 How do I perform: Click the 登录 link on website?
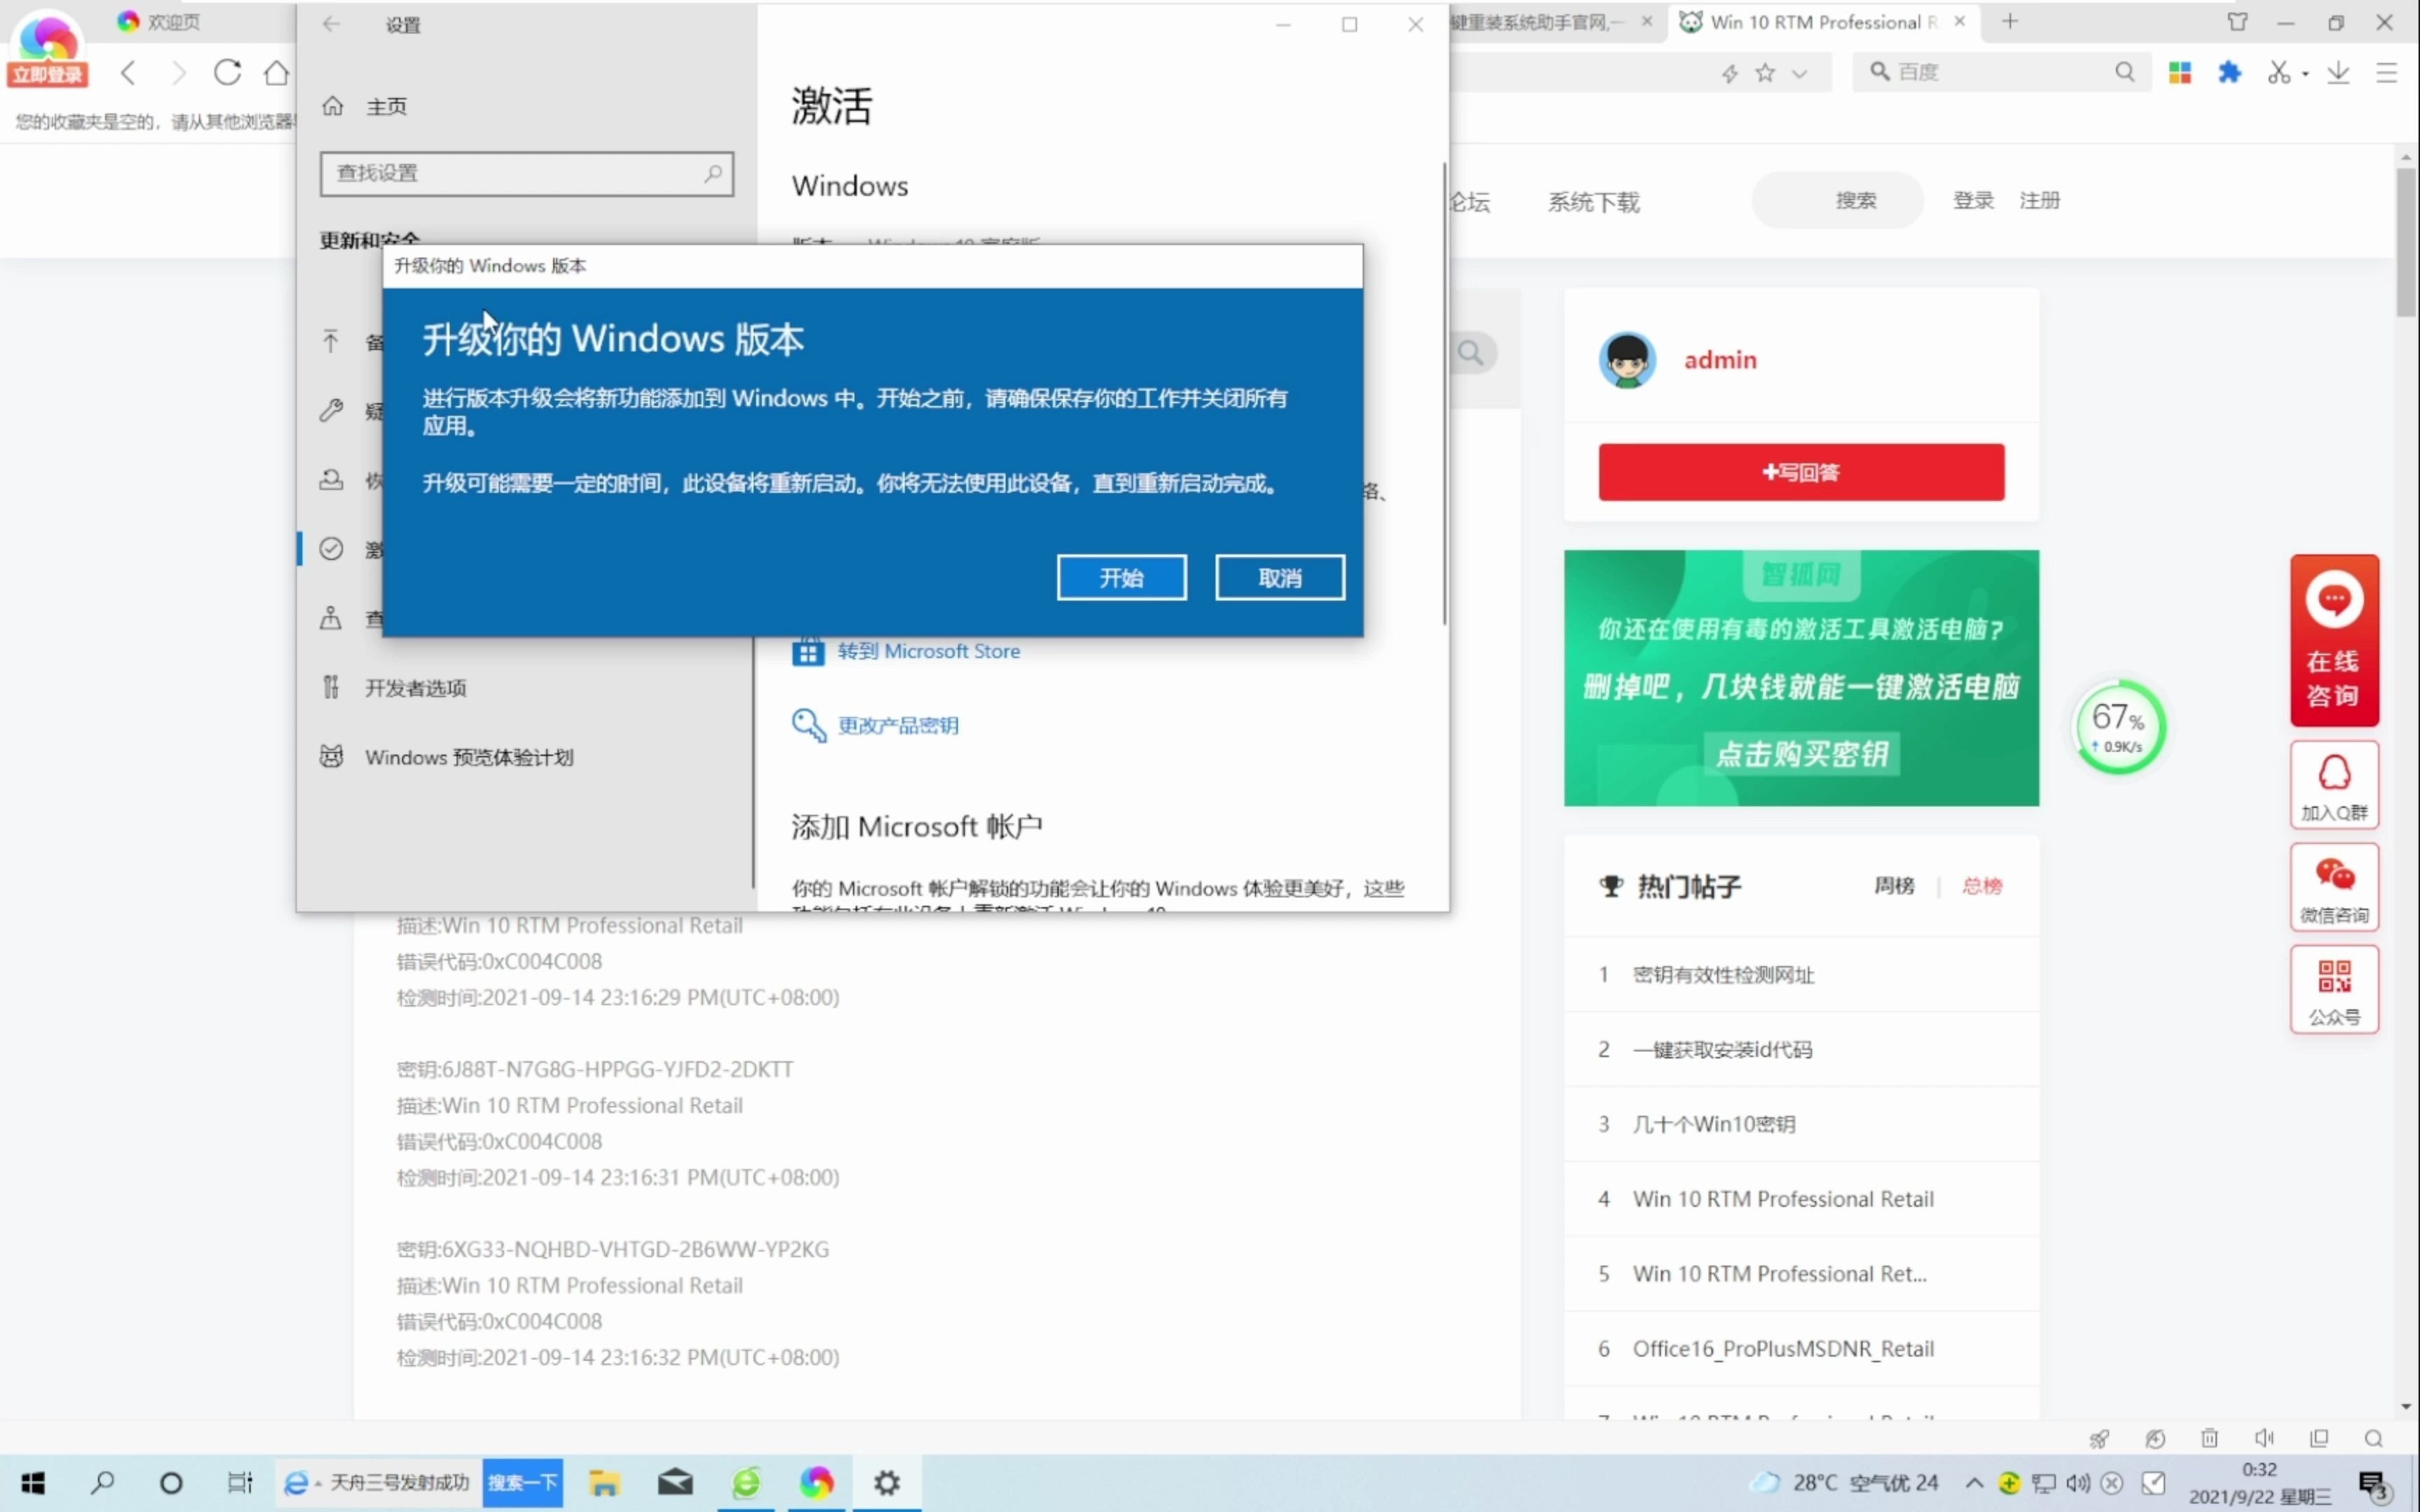(x=1973, y=200)
